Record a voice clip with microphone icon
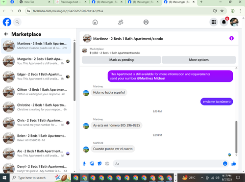This screenshot has height=182, width=245. coord(84,163)
